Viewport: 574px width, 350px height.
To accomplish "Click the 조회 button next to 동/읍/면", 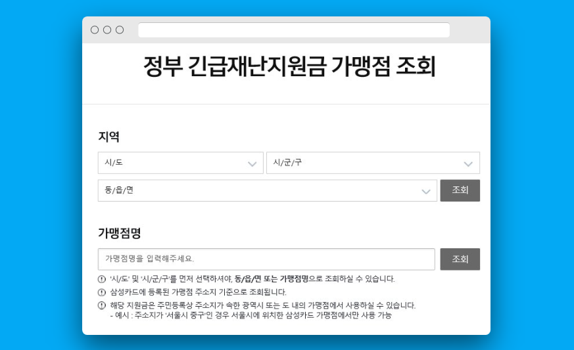I will point(460,190).
